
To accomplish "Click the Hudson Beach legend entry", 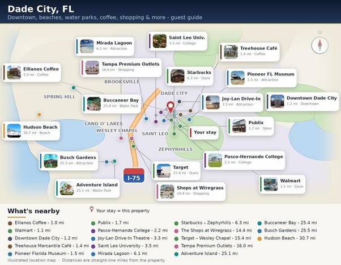I will (287, 238).
